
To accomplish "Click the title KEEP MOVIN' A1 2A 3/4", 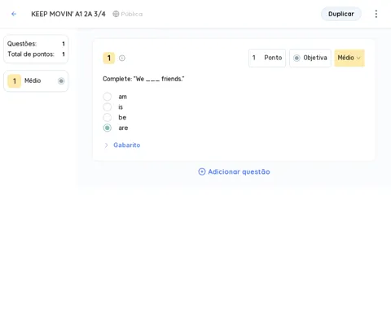I will [x=68, y=14].
